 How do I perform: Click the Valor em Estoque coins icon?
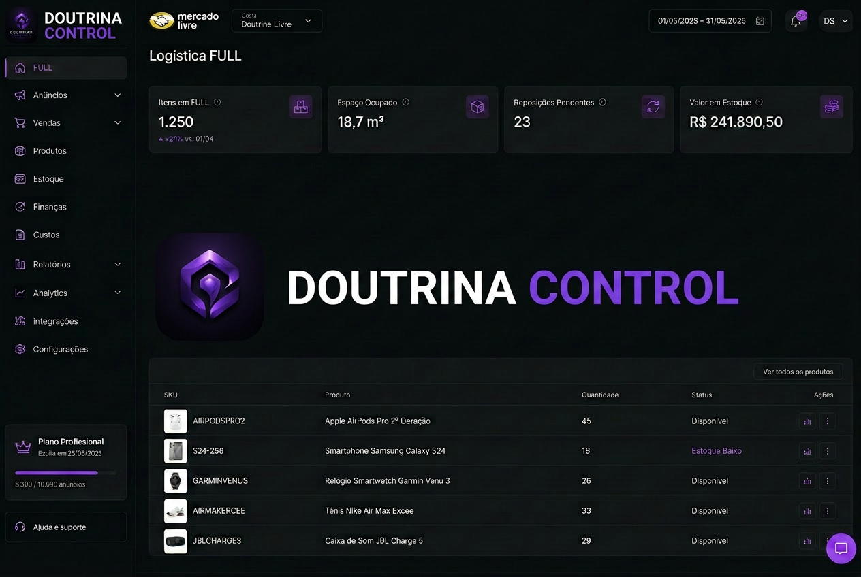[831, 107]
